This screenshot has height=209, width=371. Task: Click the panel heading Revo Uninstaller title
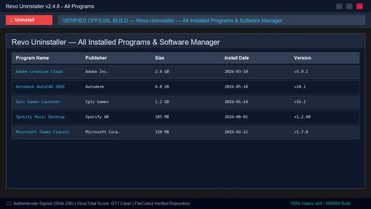[115, 42]
